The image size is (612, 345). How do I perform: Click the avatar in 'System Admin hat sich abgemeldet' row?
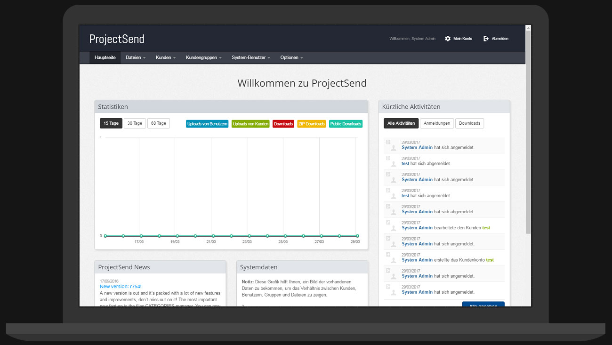(394, 212)
